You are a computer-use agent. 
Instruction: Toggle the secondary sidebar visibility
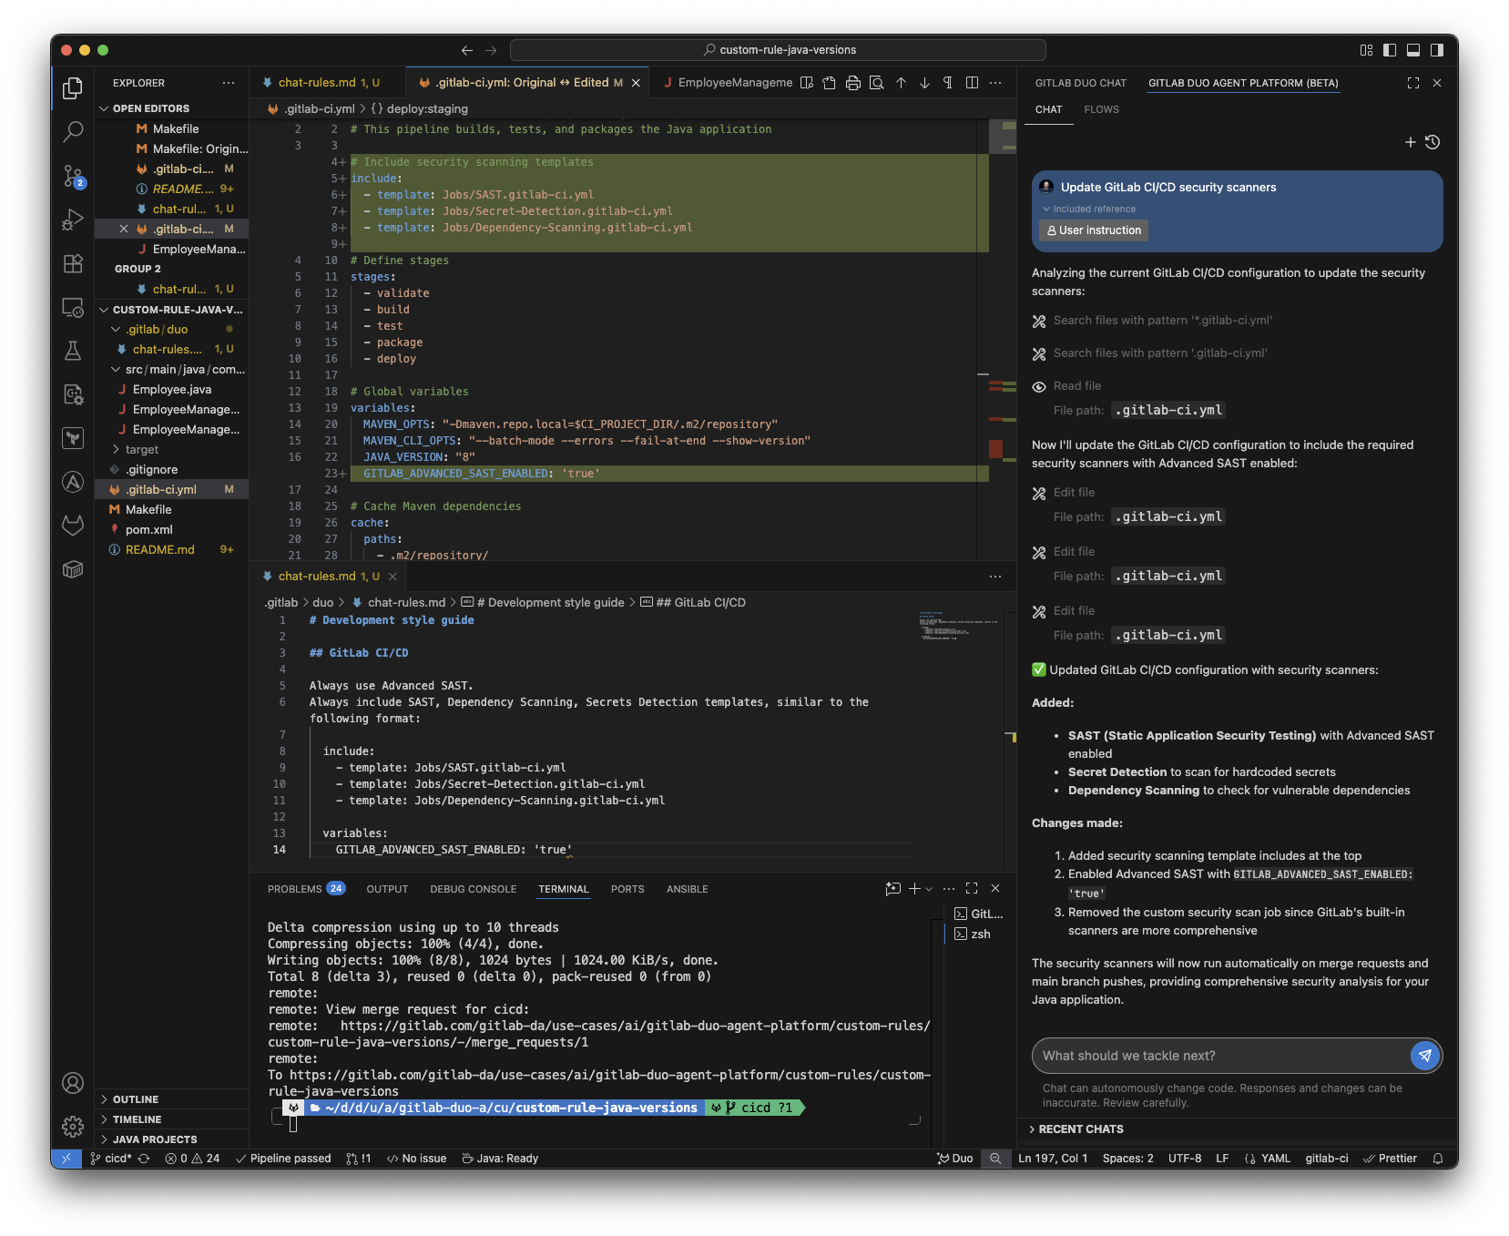pos(1435,50)
